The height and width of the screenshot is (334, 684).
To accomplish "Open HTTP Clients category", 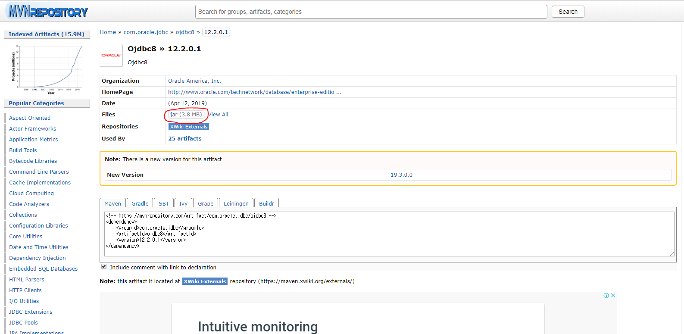I will coord(25,290).
